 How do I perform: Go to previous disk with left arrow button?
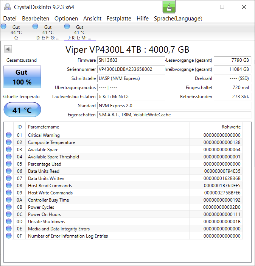pyautogui.click(x=8, y=49)
